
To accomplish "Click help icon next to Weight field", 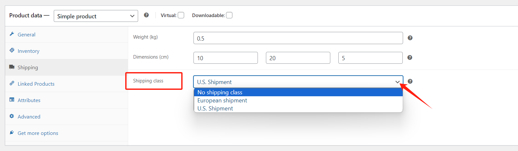I will tap(410, 38).
